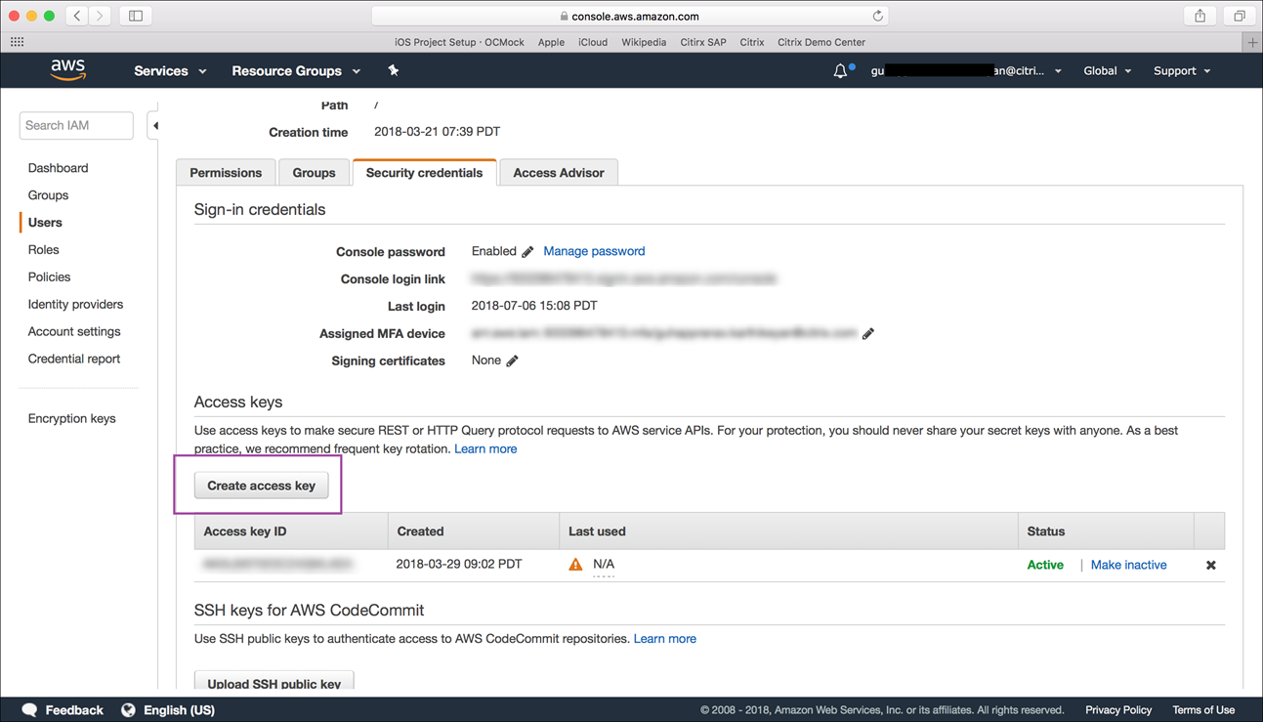Switch to the Permissions tab
Screen dimensions: 1263x722
click(x=226, y=173)
